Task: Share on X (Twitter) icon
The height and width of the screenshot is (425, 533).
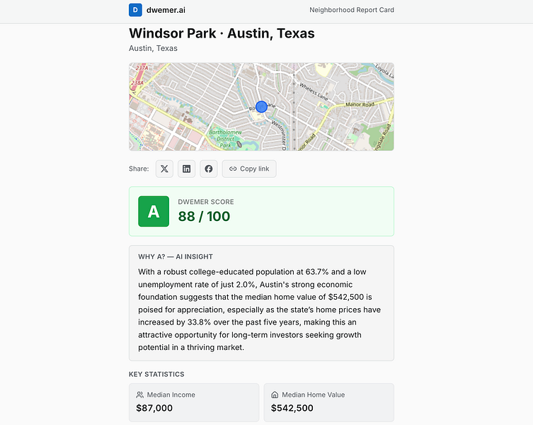Action: [164, 169]
